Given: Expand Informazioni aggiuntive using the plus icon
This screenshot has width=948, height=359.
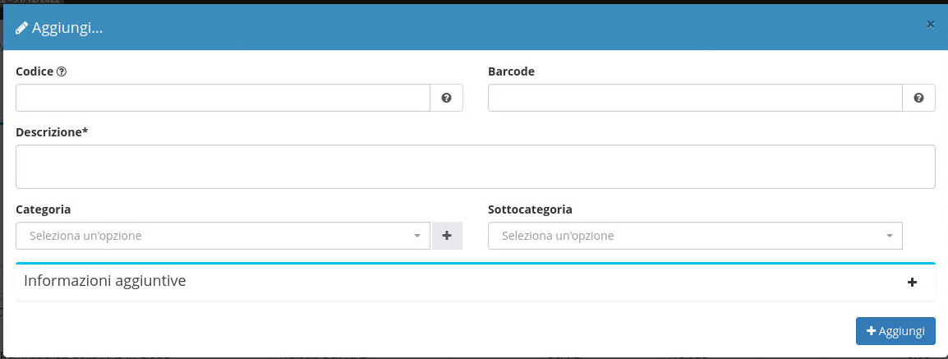Looking at the screenshot, I should pyautogui.click(x=911, y=282).
